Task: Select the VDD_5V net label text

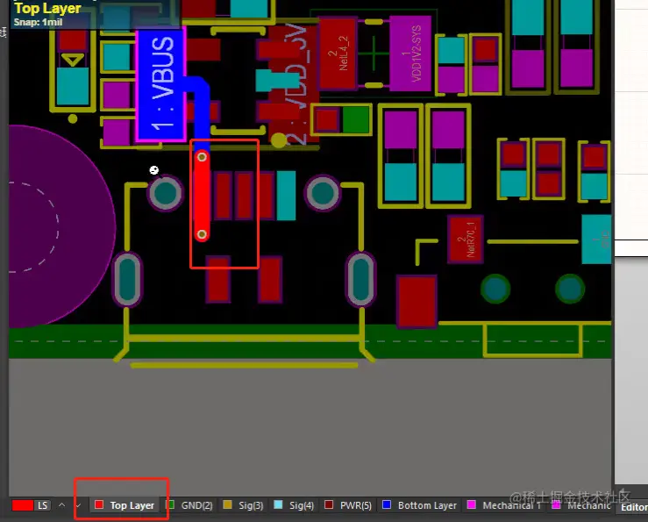Action: [296, 84]
